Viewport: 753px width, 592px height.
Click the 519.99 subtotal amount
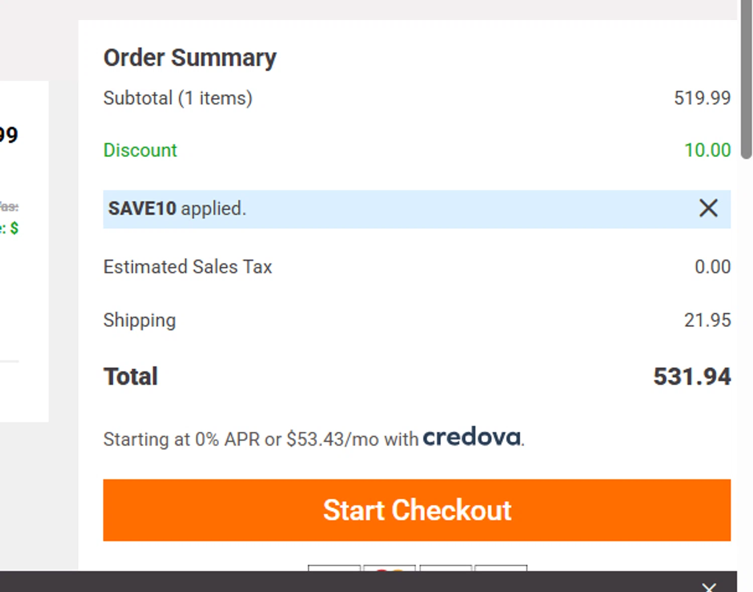(702, 98)
